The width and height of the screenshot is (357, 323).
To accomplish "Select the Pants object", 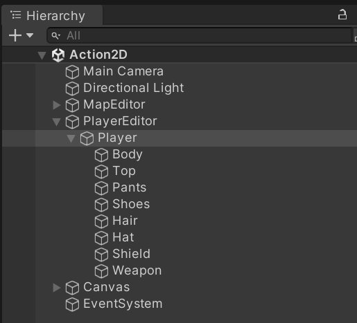I will point(130,187).
